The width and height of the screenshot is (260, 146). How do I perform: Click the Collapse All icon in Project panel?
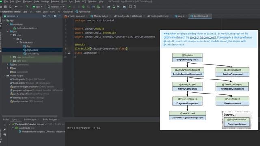(49, 16)
